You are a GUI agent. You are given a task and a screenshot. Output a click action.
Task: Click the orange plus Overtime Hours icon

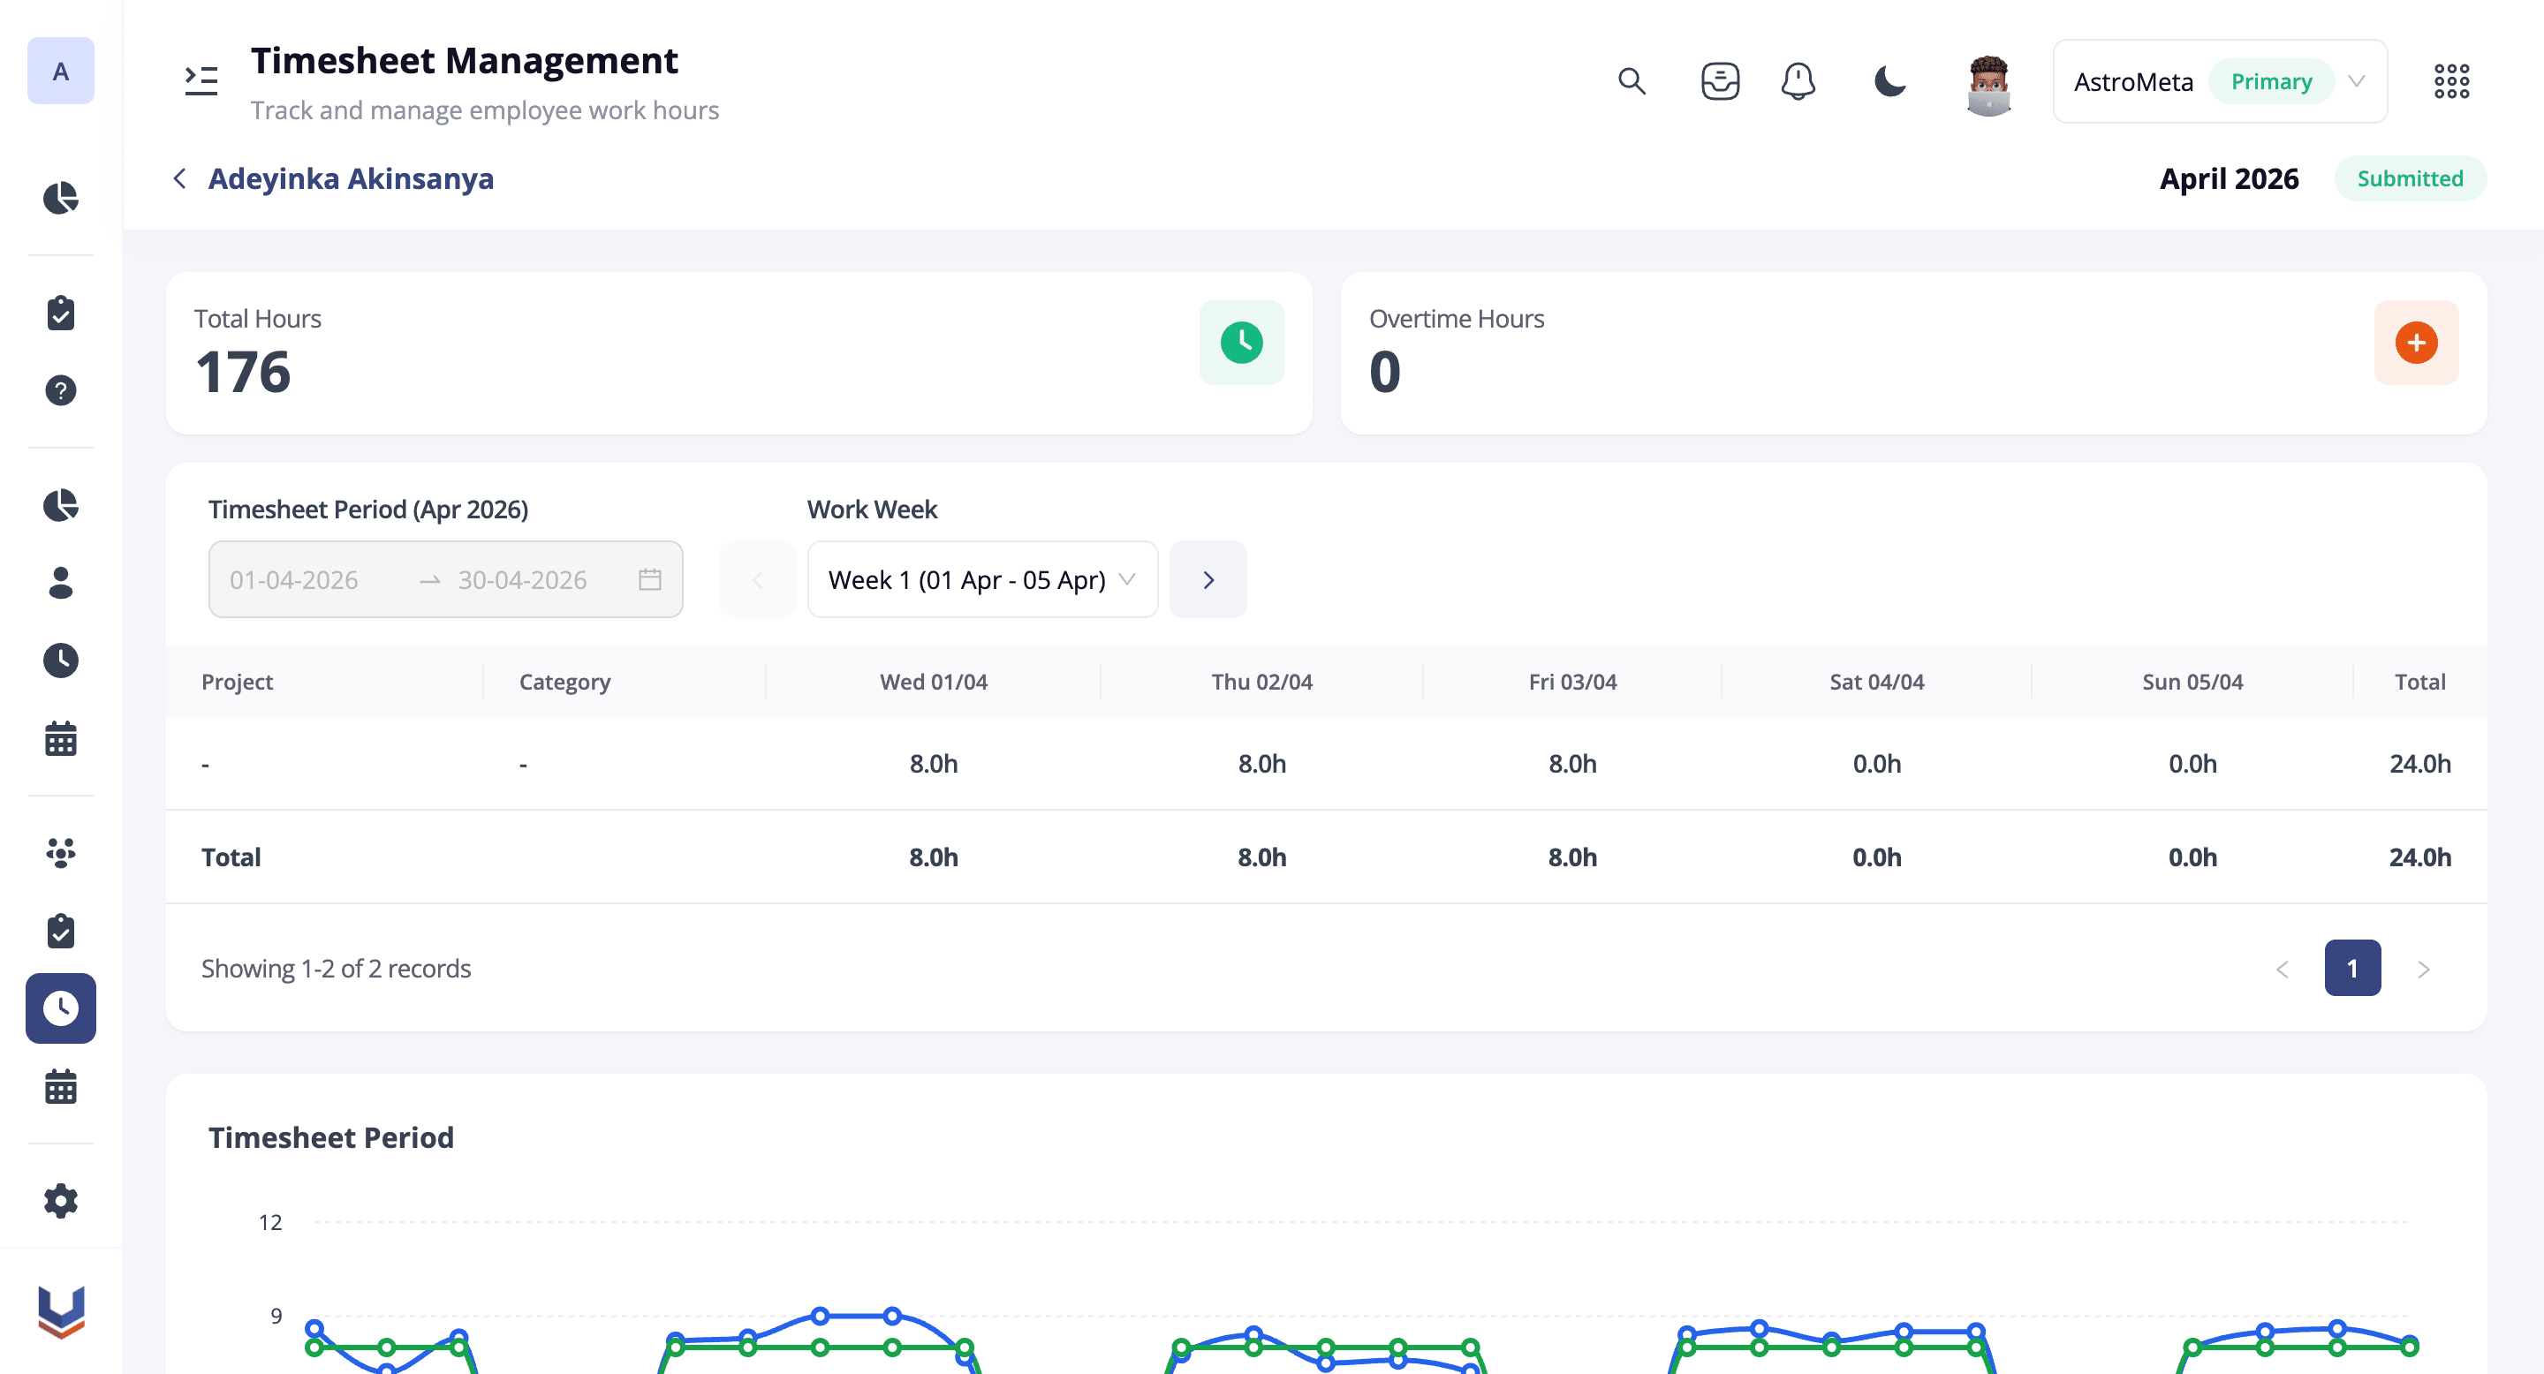pyautogui.click(x=2416, y=343)
